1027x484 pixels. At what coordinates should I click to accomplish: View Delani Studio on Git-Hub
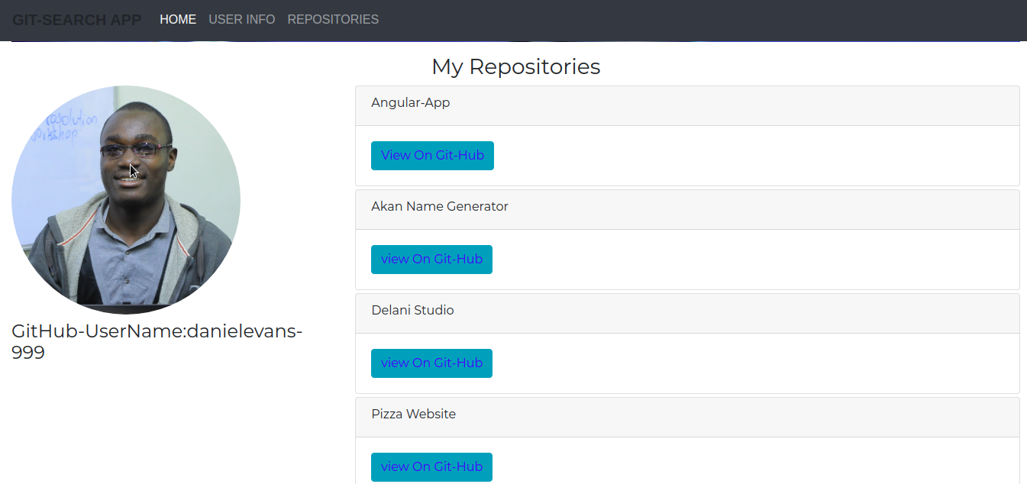point(431,363)
